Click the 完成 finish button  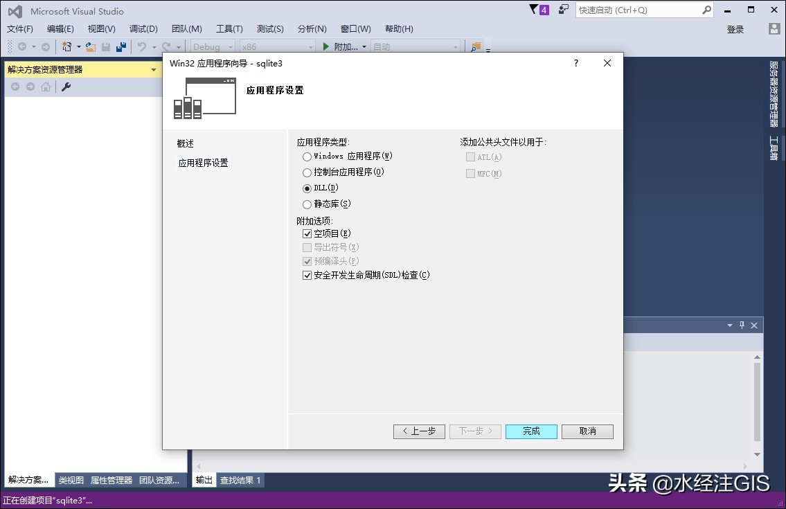coord(531,431)
